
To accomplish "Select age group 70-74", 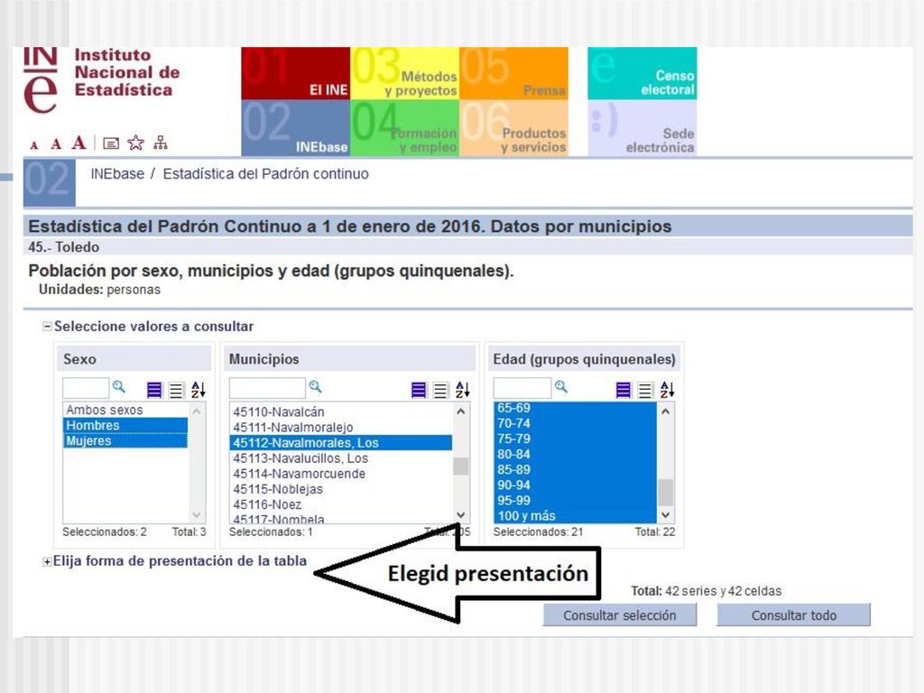I will 575,423.
